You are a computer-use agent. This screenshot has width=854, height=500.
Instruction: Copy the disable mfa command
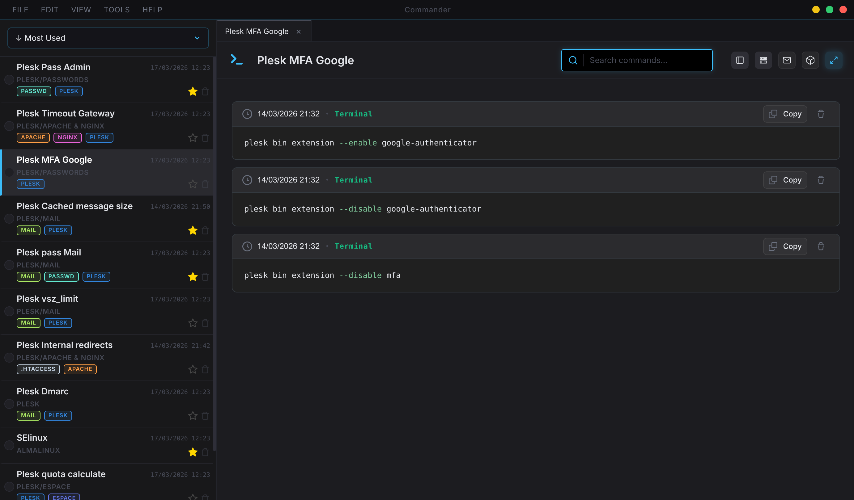pyautogui.click(x=785, y=246)
